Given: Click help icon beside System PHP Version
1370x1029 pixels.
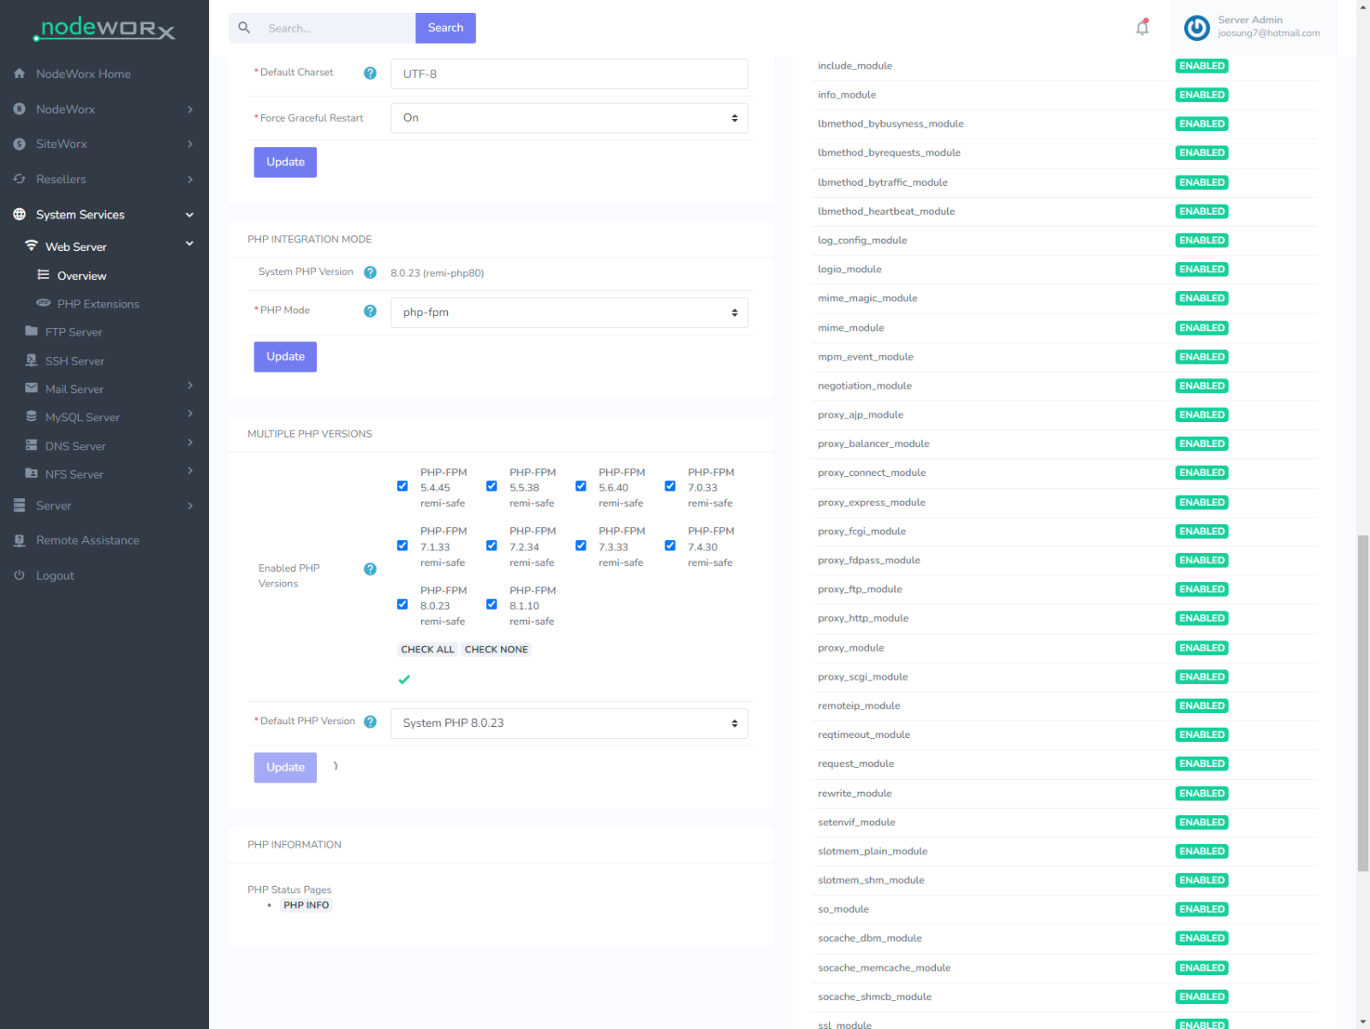Looking at the screenshot, I should (370, 273).
